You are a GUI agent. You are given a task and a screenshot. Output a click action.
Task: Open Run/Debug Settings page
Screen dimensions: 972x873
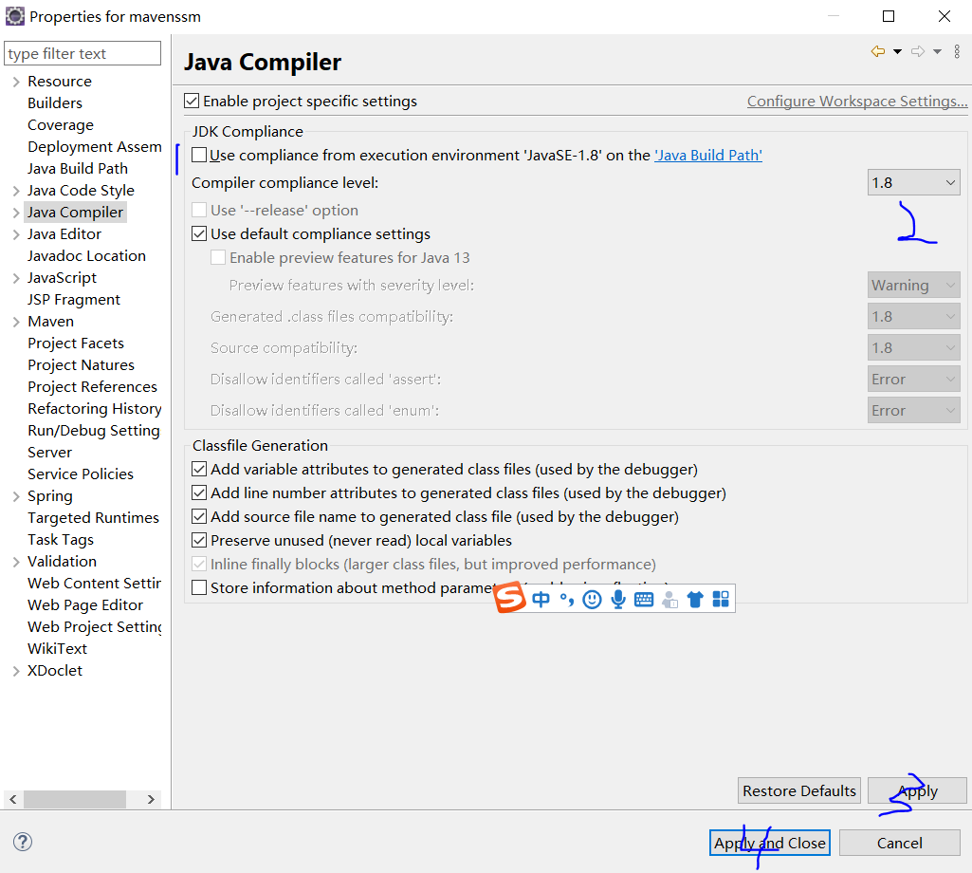[94, 431]
